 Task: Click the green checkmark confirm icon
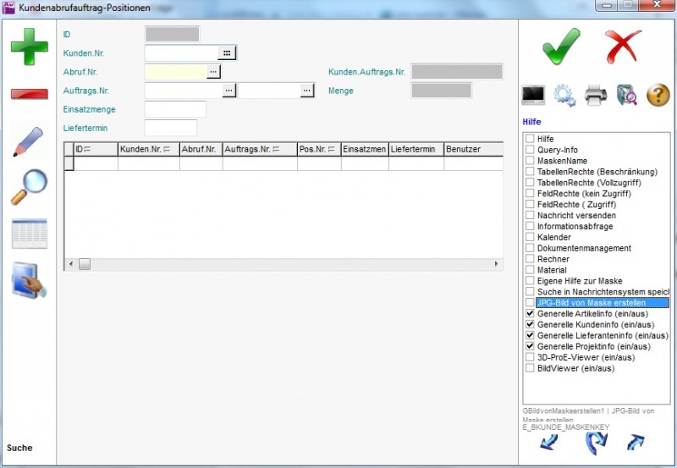(x=561, y=45)
